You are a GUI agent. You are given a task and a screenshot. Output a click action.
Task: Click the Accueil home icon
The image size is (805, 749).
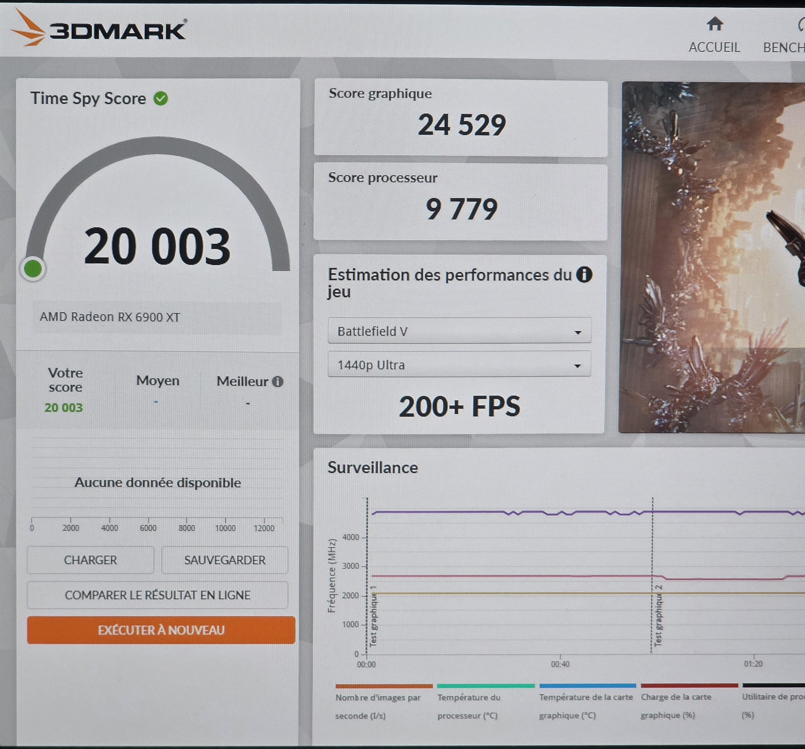(715, 24)
